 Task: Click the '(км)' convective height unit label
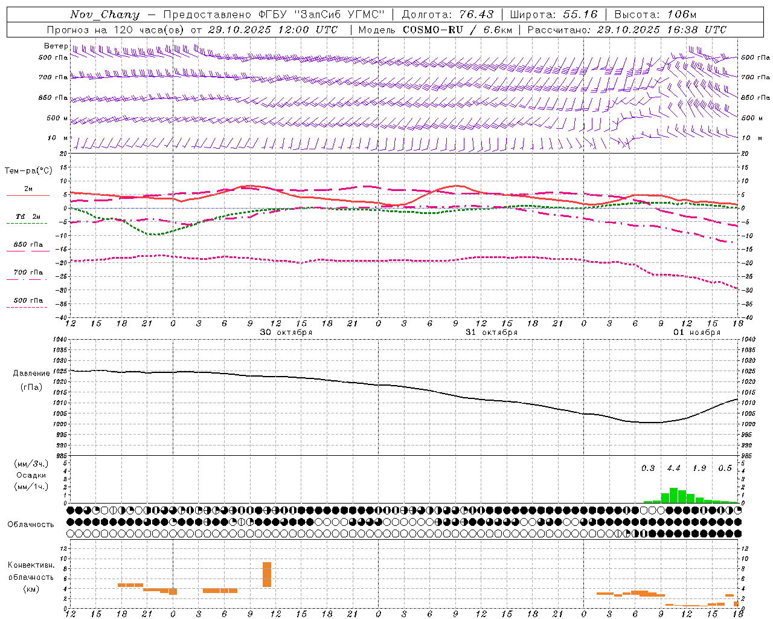31,589
